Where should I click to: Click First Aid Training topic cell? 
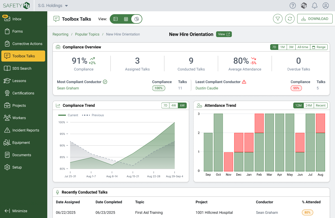tap(149, 212)
